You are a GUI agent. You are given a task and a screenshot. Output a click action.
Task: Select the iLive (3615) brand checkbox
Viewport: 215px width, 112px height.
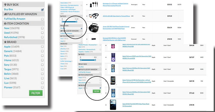click(42, 78)
